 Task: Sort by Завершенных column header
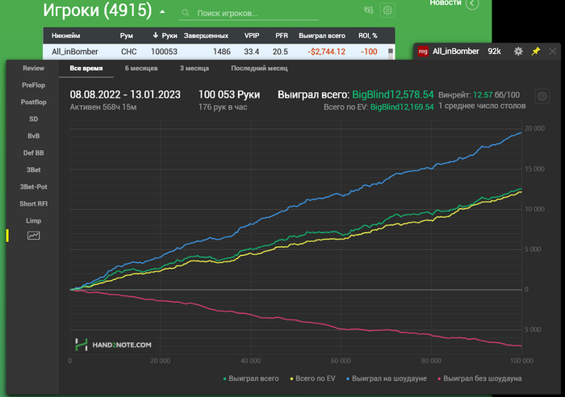(x=206, y=36)
